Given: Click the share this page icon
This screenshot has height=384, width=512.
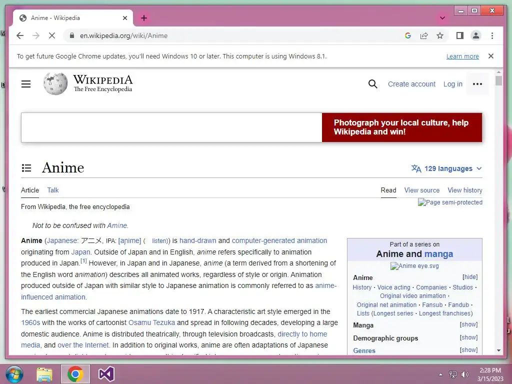Looking at the screenshot, I should point(424,35).
